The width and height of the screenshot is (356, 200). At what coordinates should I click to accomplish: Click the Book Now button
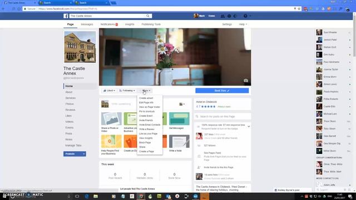222,91
